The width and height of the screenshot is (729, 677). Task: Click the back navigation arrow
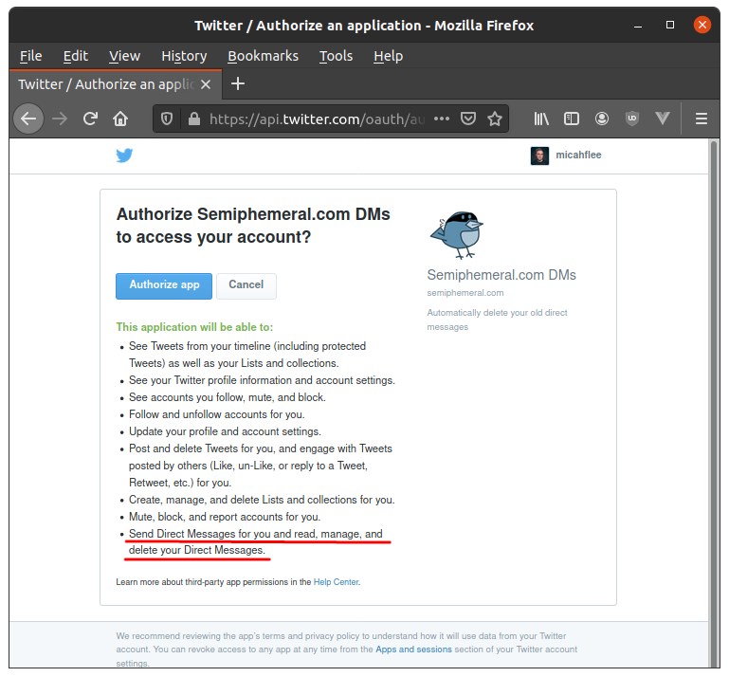tap(28, 119)
